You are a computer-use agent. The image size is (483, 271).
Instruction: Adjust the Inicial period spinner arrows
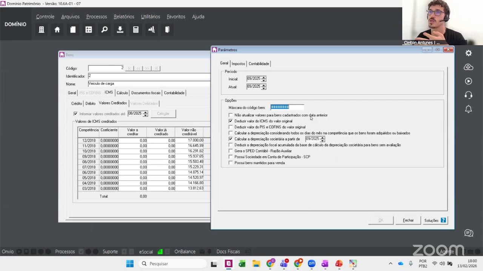(x=264, y=79)
